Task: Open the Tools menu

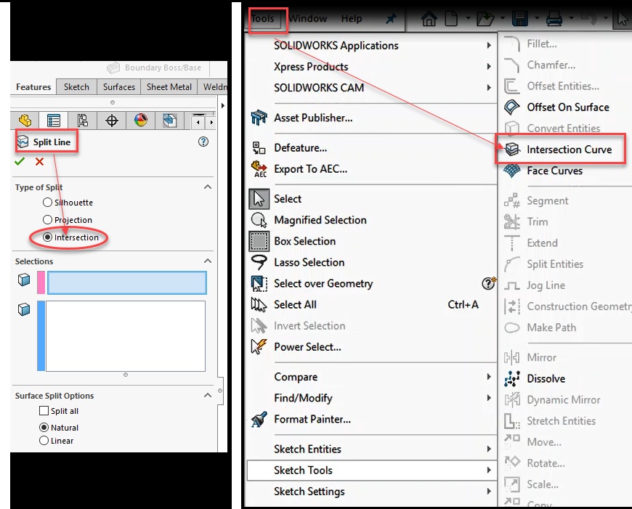Action: (262, 19)
